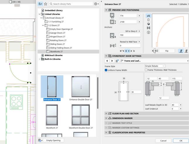Click the Classification and Properties panel icon
189x144 pixels.
[110, 132]
